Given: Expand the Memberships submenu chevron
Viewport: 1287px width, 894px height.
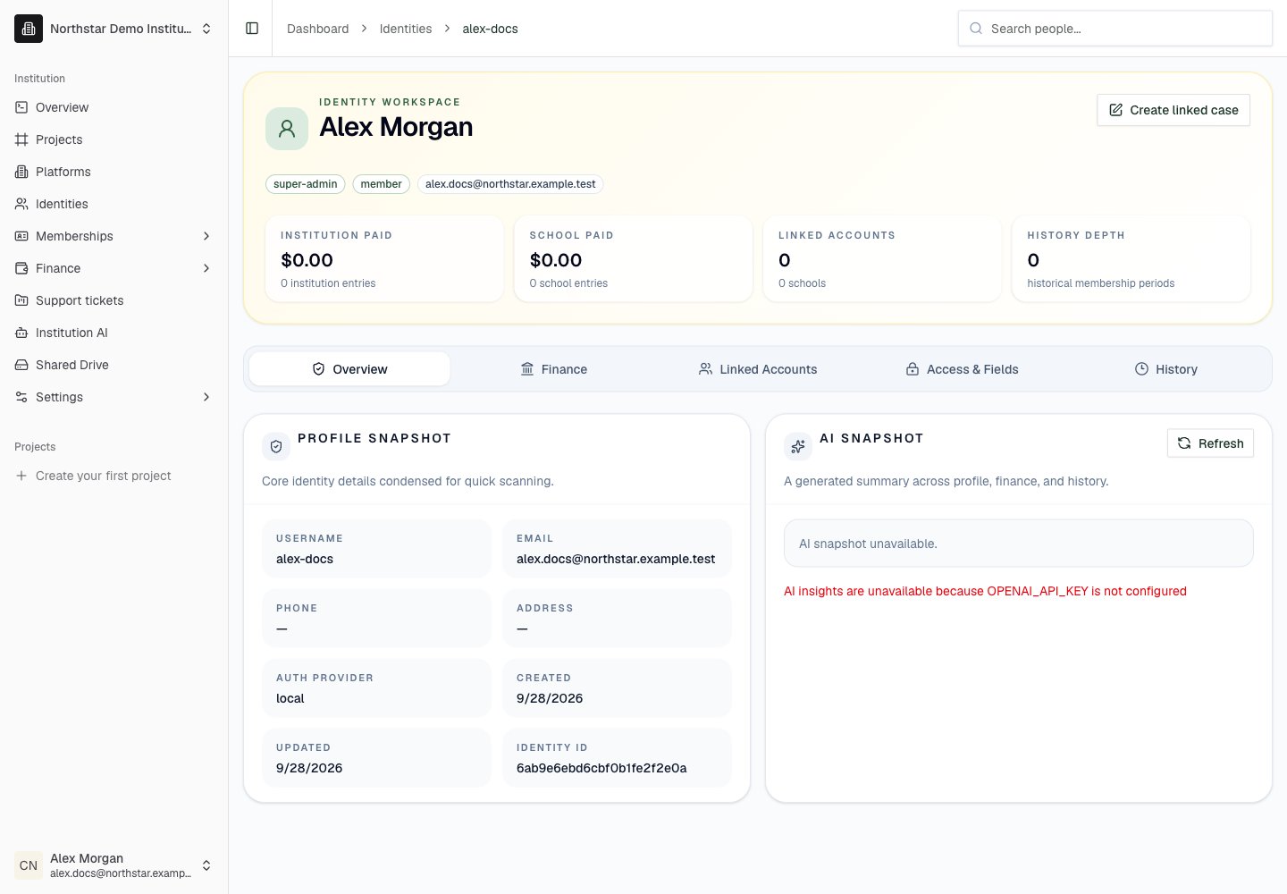Looking at the screenshot, I should point(206,236).
